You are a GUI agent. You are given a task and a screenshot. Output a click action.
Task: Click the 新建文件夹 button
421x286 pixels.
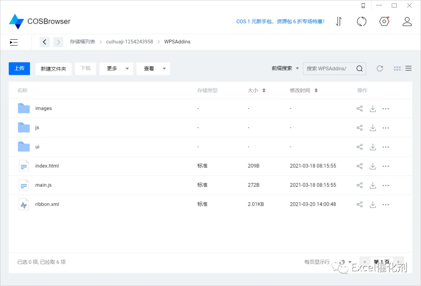click(53, 69)
